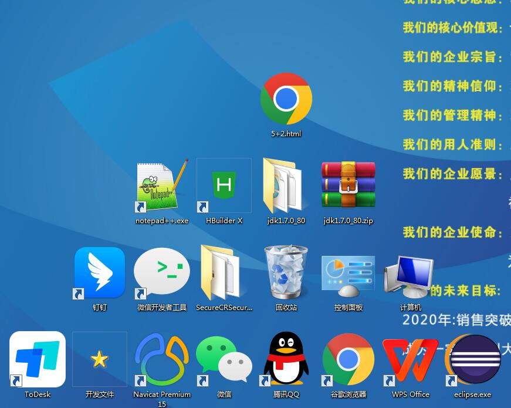Click the eclipse.exe shortcut icon
This screenshot has height=408, width=511.
point(473,359)
